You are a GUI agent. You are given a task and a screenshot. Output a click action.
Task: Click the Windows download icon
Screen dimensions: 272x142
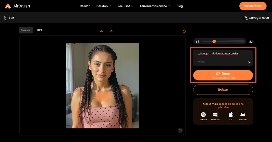click(x=215, y=115)
